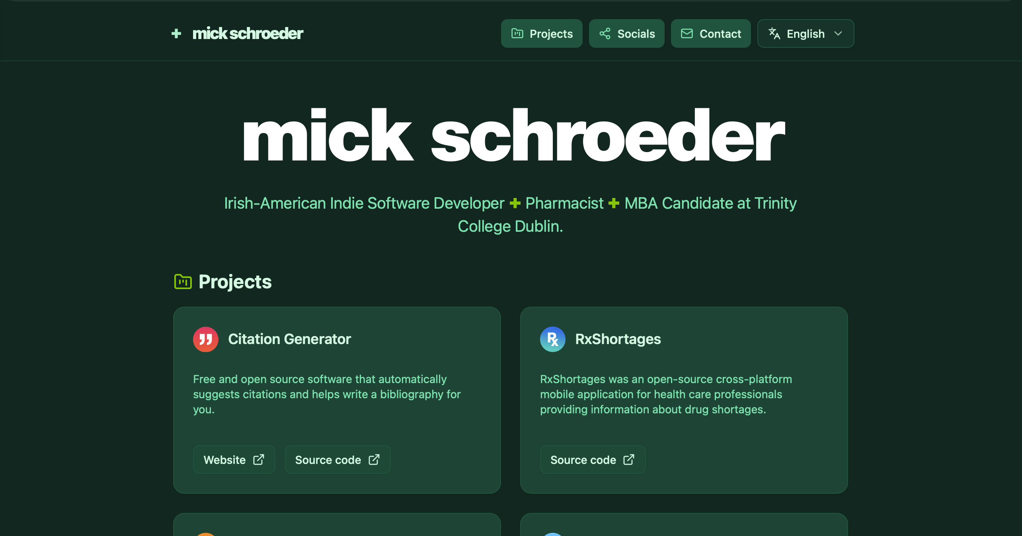Screen dimensions: 1022x536
Task: Click the red quotation mark Citation Generator icon
Action: click(x=206, y=339)
